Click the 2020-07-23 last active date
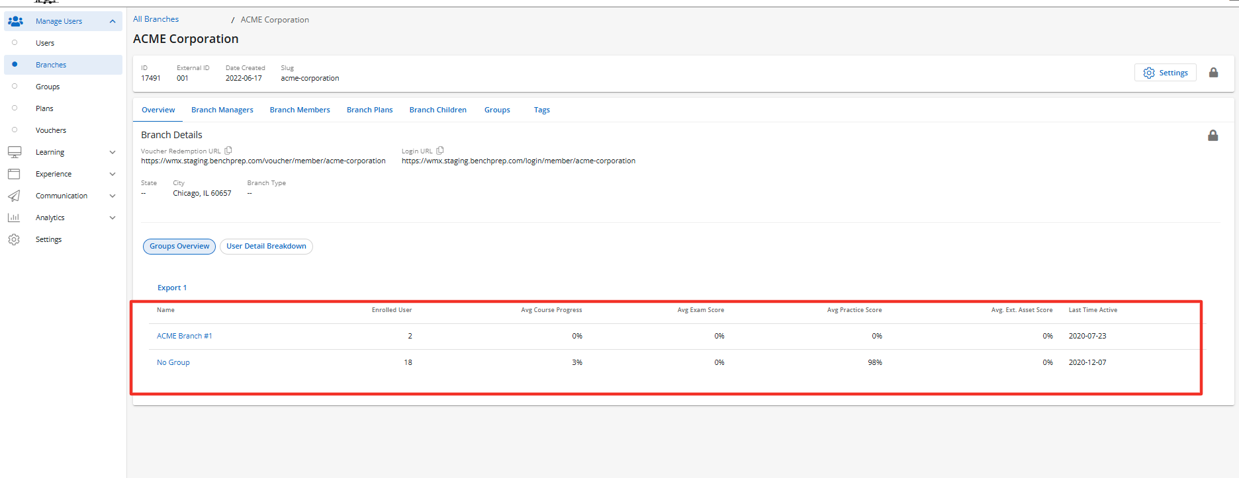Viewport: 1239px width, 478px height. tap(1087, 336)
